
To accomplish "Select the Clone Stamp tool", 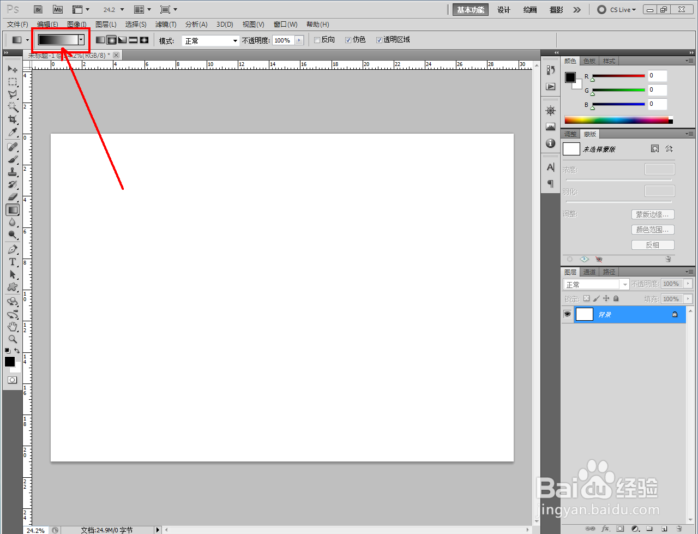I will point(12,172).
